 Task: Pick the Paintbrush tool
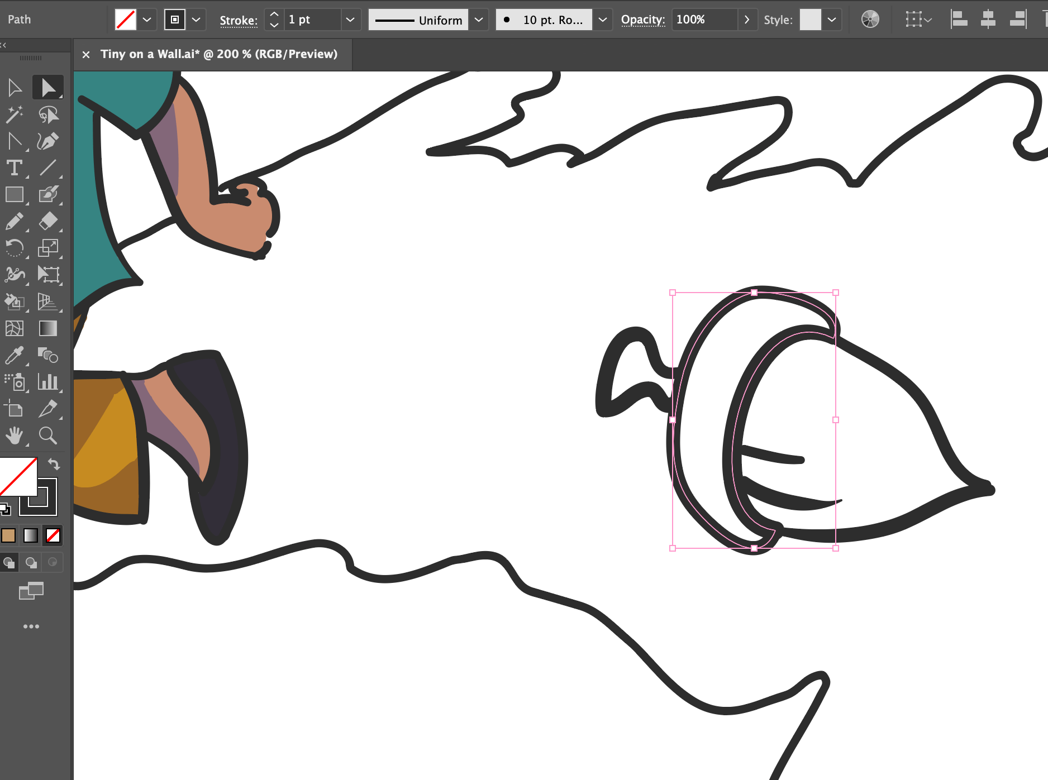point(49,195)
